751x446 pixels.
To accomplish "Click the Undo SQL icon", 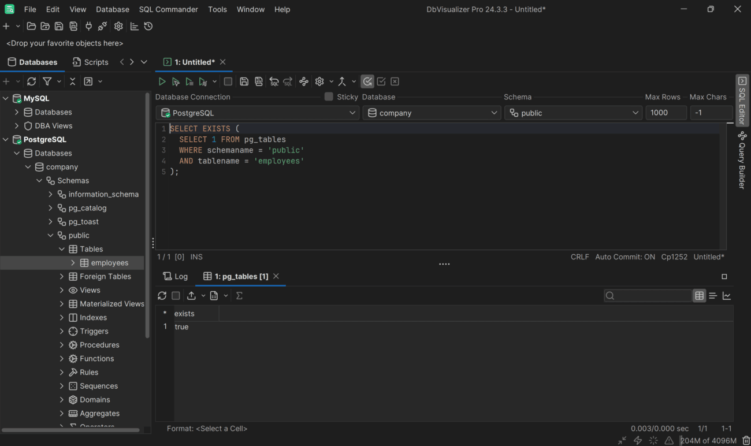I will 274,81.
